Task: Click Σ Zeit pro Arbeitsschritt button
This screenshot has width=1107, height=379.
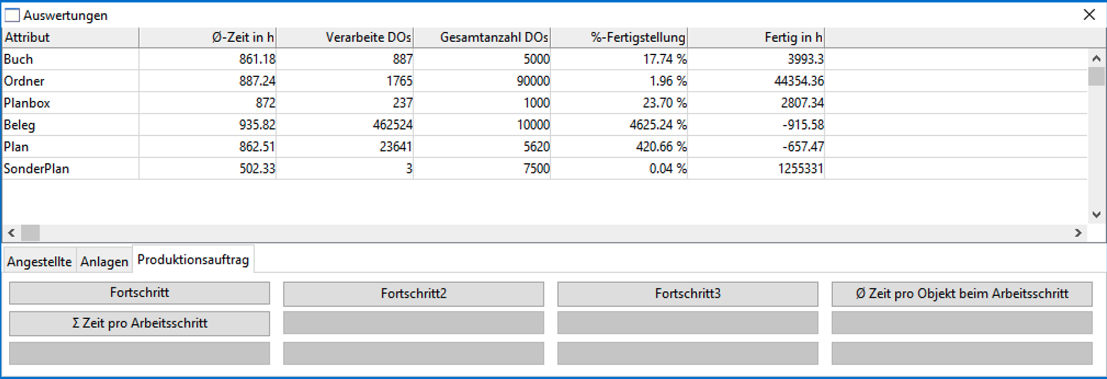Action: point(139,323)
